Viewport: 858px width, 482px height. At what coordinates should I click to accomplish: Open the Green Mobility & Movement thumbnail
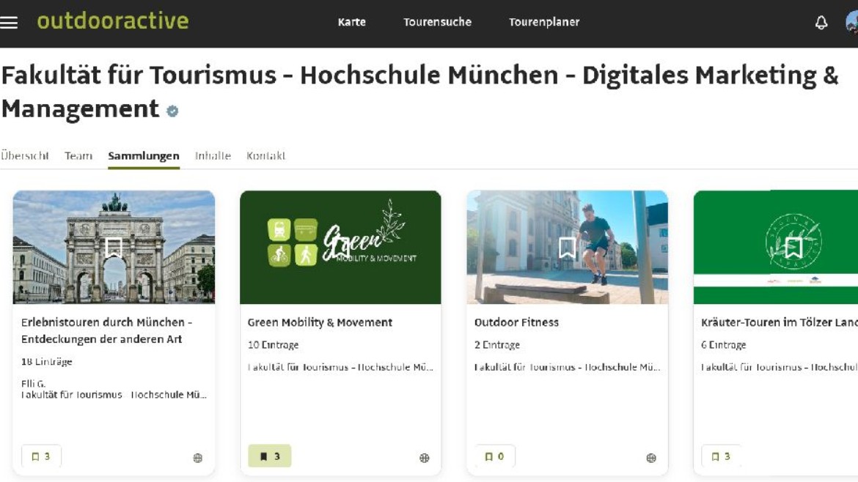coord(340,247)
